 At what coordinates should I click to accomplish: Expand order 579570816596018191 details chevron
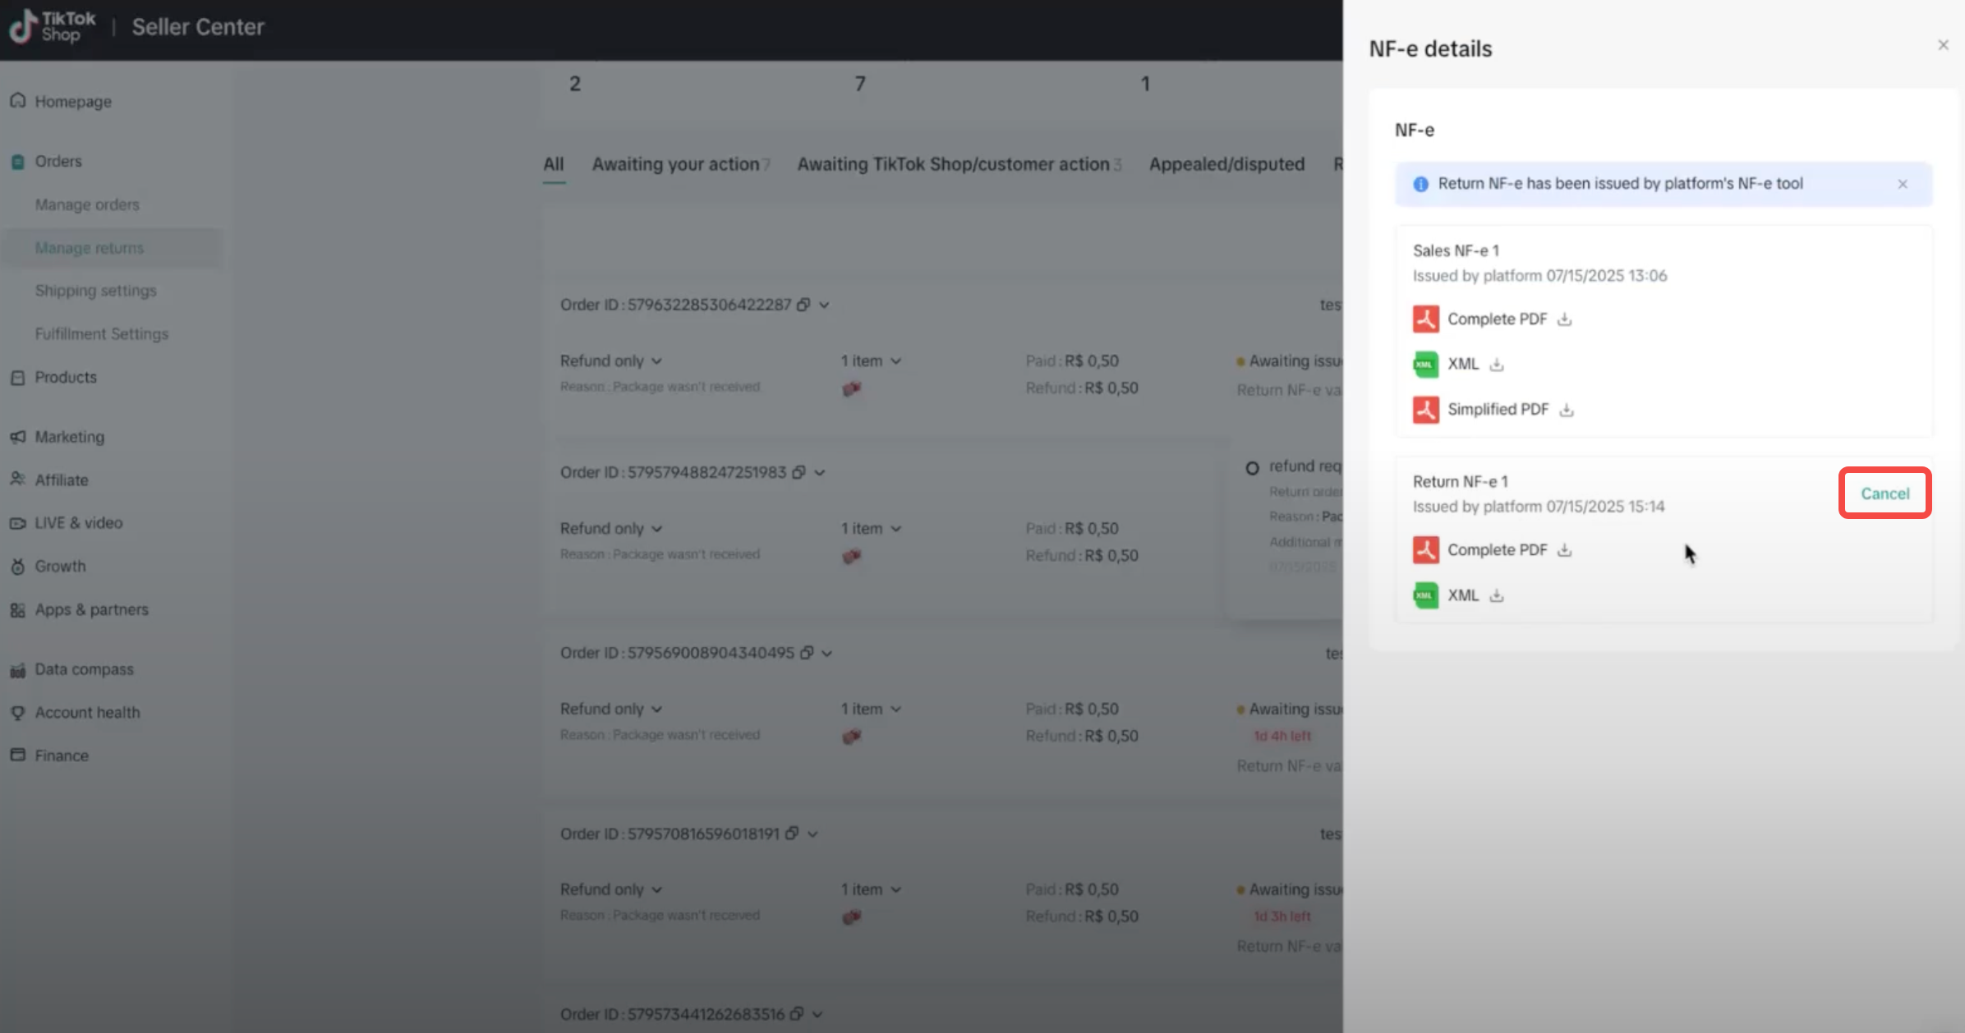tap(812, 834)
